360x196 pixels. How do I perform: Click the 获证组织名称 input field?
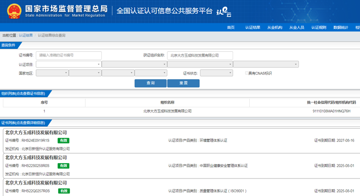point(200,55)
